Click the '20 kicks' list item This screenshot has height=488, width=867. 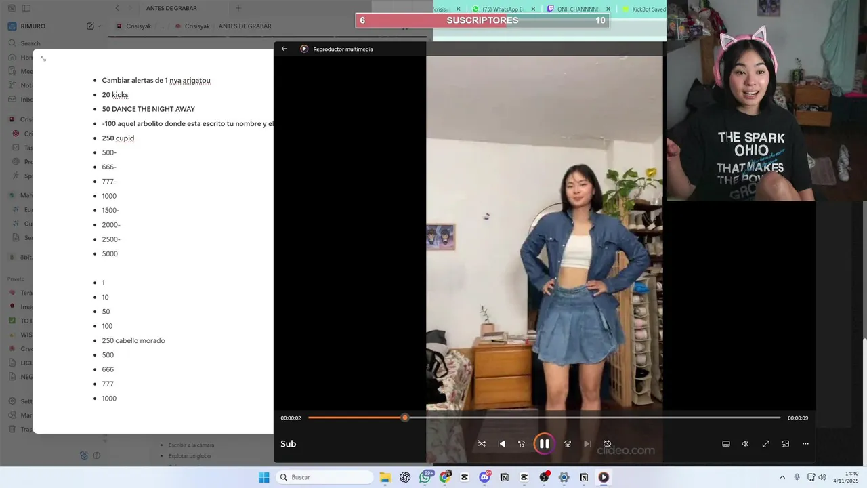(x=115, y=95)
